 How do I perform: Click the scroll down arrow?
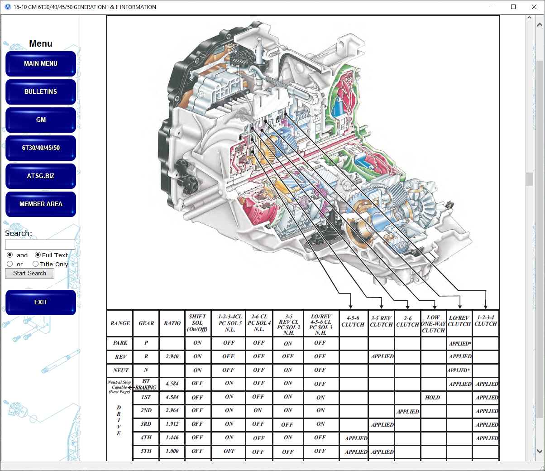tap(540, 451)
